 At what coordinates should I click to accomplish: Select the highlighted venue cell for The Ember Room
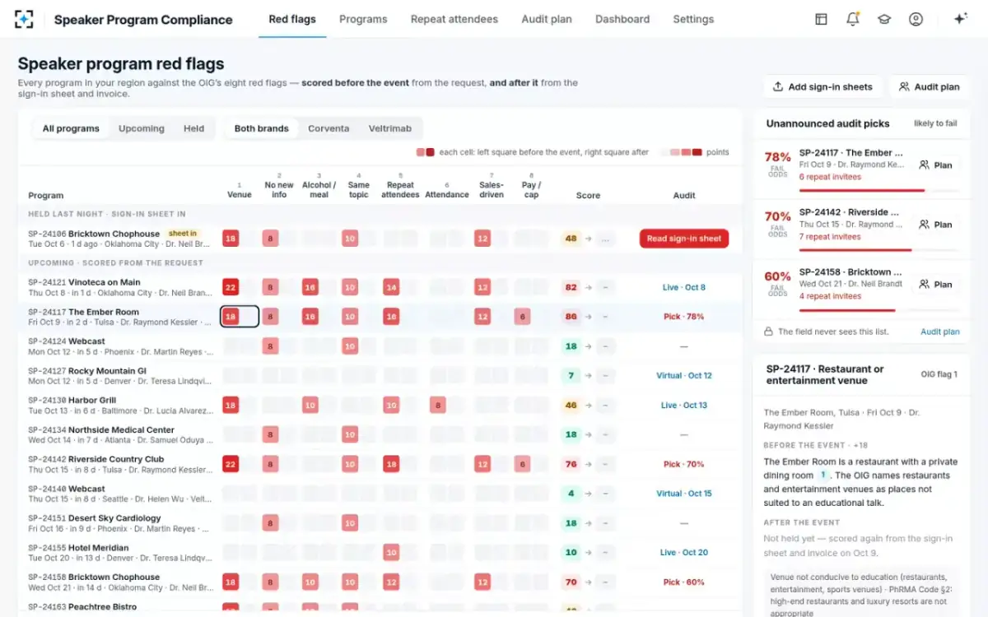pos(240,316)
